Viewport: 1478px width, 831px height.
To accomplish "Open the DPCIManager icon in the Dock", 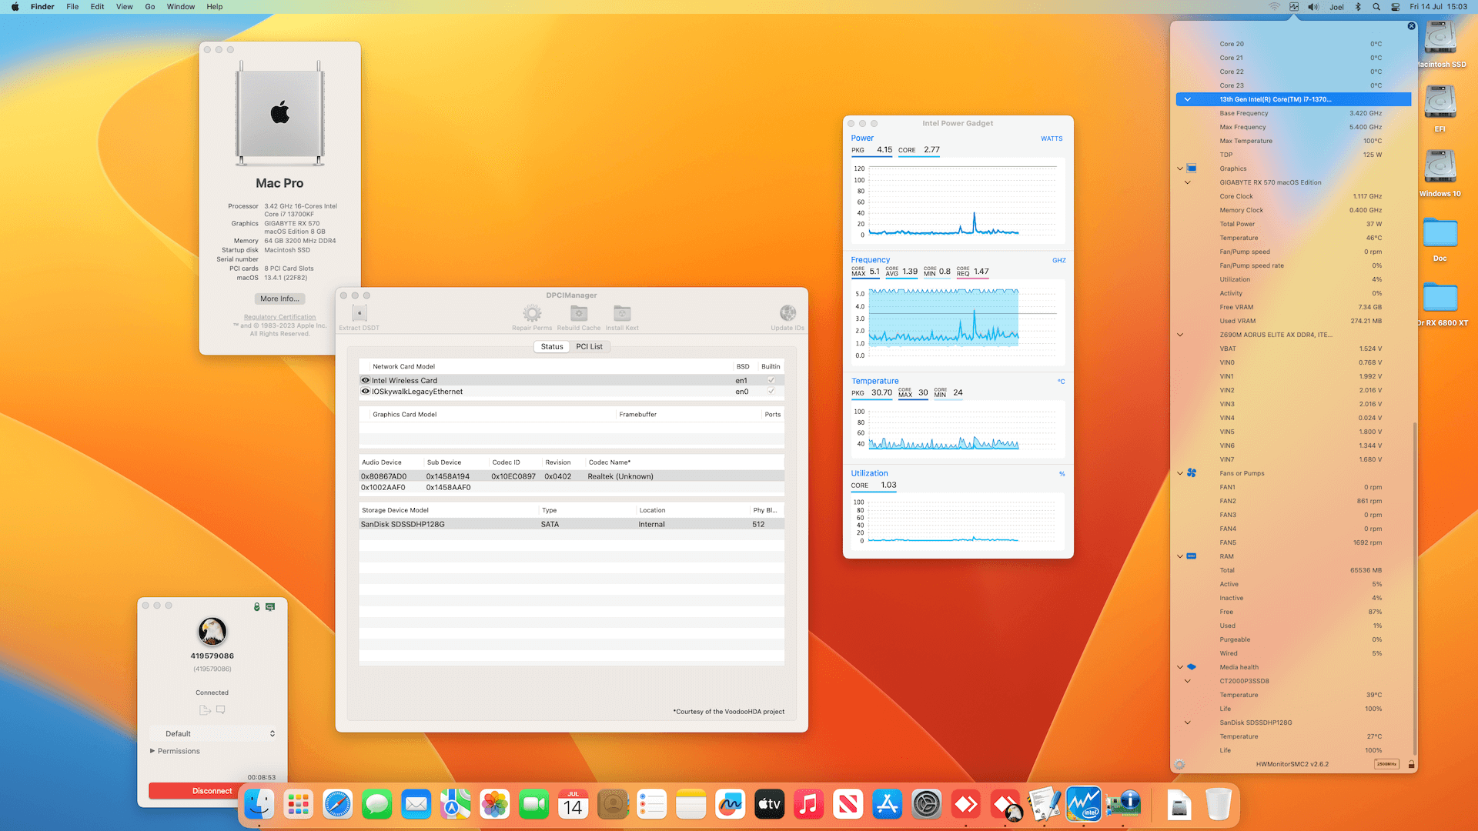I will tap(1123, 805).
